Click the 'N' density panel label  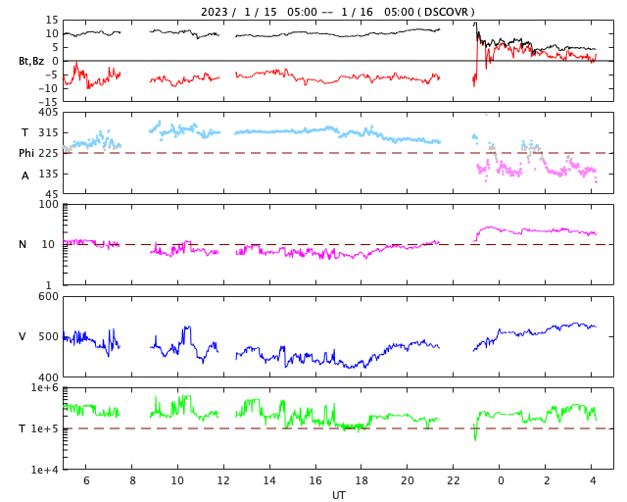pos(23,244)
